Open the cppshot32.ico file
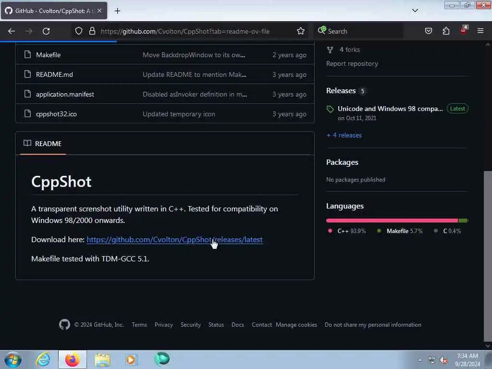Screen dimensions: 492x369 (x=57, y=114)
